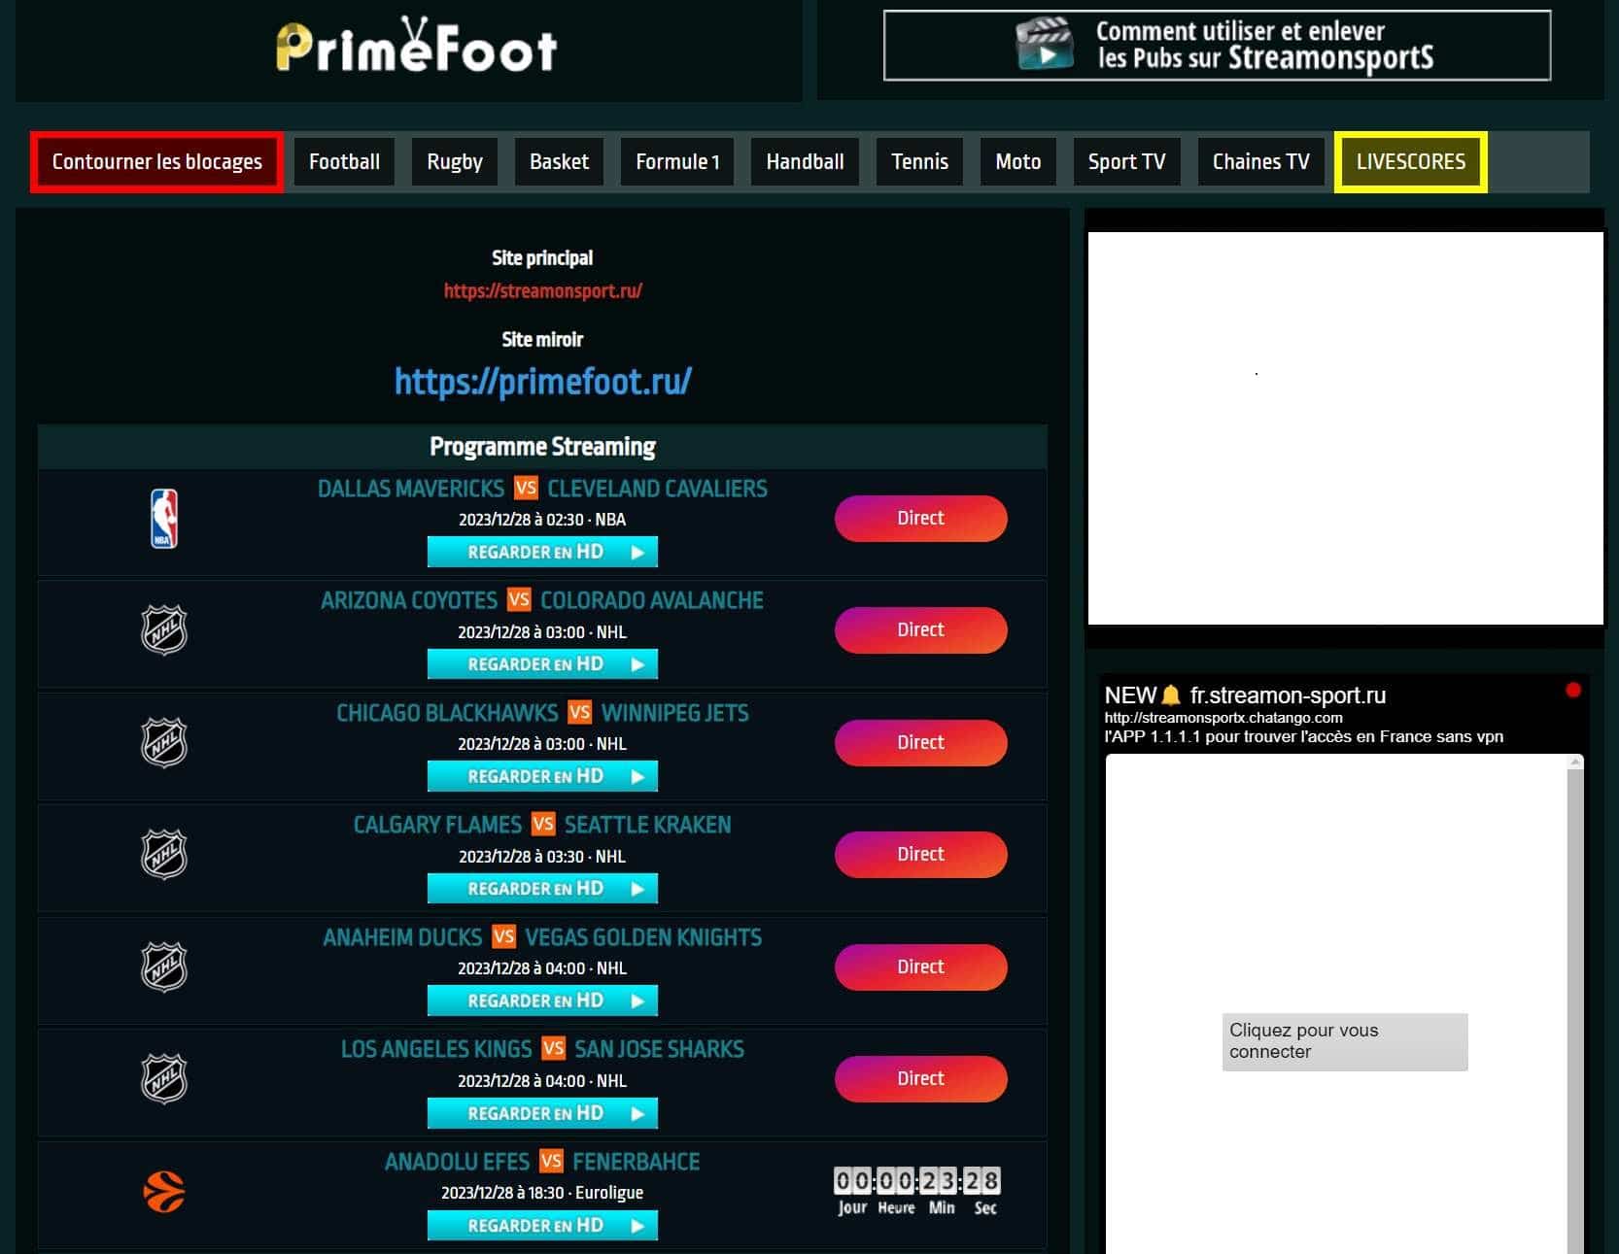Click the chat box scrollbar

tap(1575, 1004)
